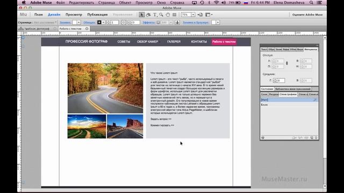
Task: Select the Text tool
Action: click(155, 14)
